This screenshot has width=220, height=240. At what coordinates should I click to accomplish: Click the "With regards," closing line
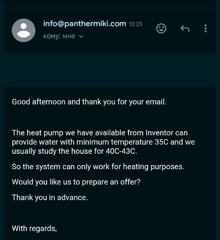pyautogui.click(x=34, y=228)
